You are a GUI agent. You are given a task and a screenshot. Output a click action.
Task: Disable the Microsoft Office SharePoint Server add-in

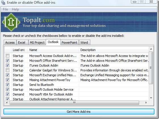coord(7,61)
